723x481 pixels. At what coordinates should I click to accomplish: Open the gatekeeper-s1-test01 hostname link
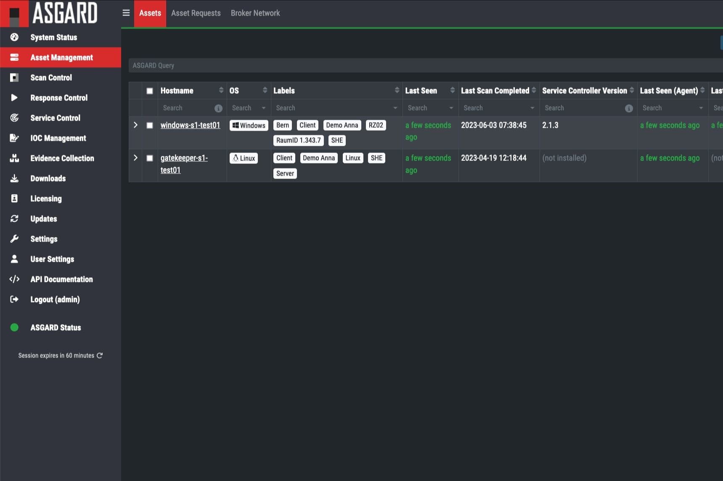184,164
